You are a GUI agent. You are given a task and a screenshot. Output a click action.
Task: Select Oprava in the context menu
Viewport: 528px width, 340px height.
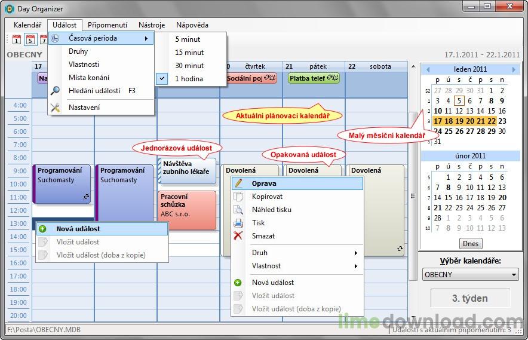point(297,183)
